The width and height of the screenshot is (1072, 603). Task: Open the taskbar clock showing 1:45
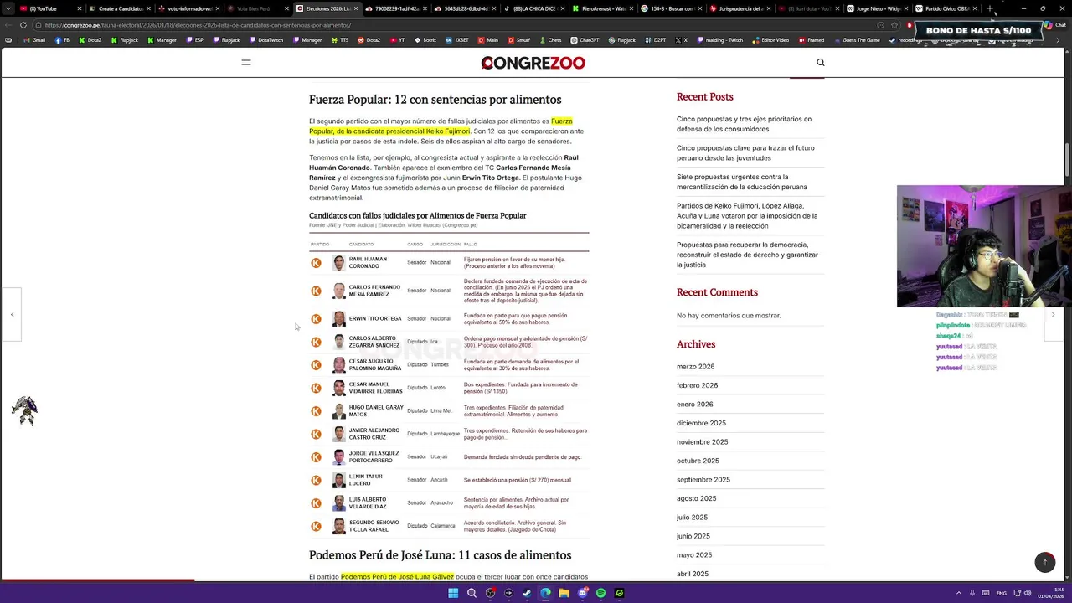(x=1051, y=593)
